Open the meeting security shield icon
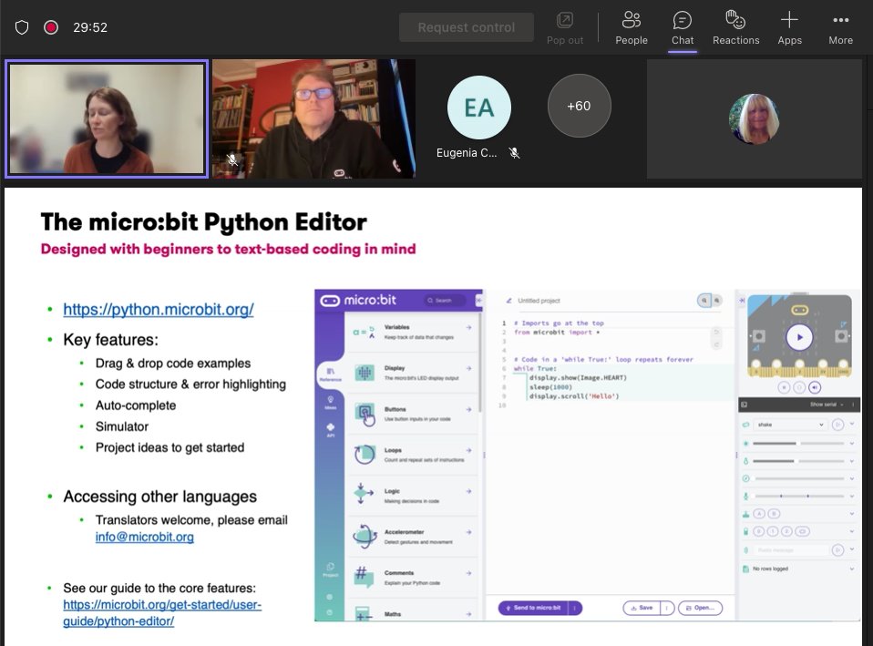 22,27
